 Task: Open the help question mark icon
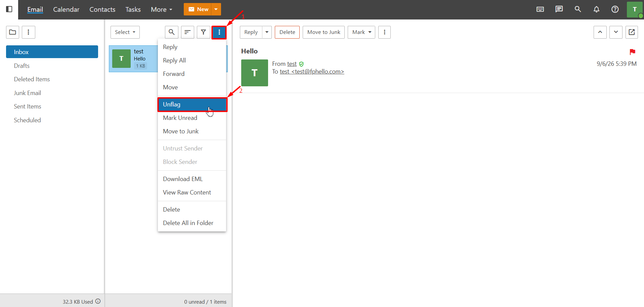point(615,9)
